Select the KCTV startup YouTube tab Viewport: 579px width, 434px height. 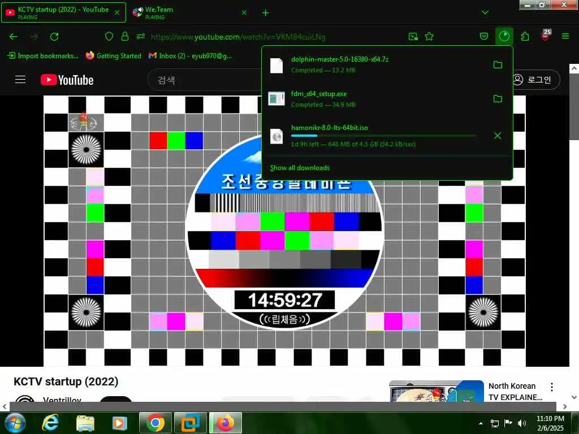tap(63, 12)
